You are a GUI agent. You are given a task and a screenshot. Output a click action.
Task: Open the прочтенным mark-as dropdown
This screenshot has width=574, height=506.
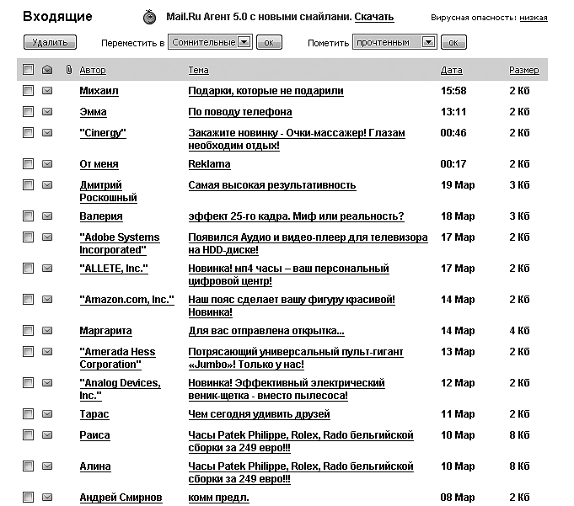tap(394, 42)
